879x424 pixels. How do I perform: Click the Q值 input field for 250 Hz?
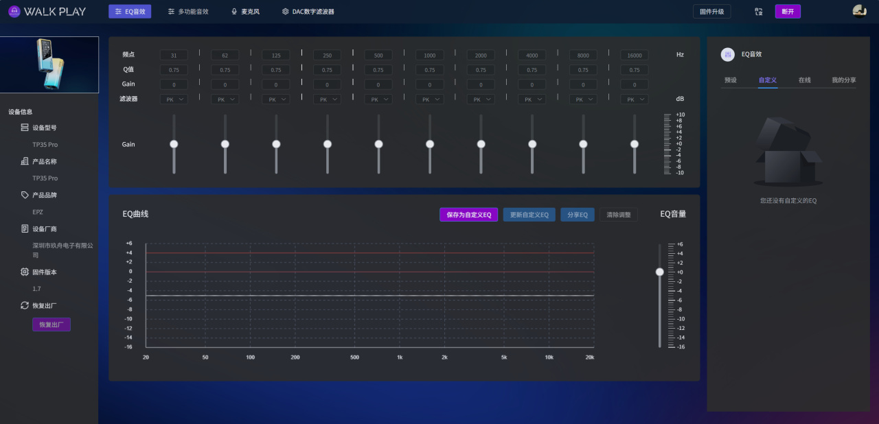click(327, 70)
